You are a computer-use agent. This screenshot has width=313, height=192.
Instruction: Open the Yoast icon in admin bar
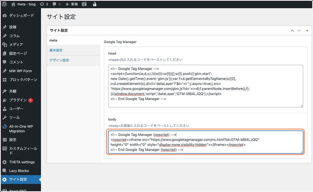(x=84, y=4)
